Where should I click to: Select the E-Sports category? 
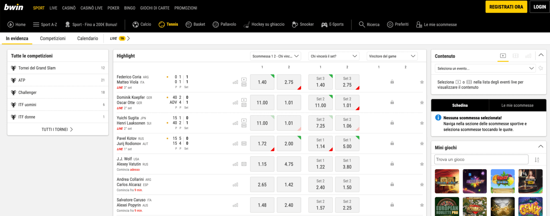(332, 25)
